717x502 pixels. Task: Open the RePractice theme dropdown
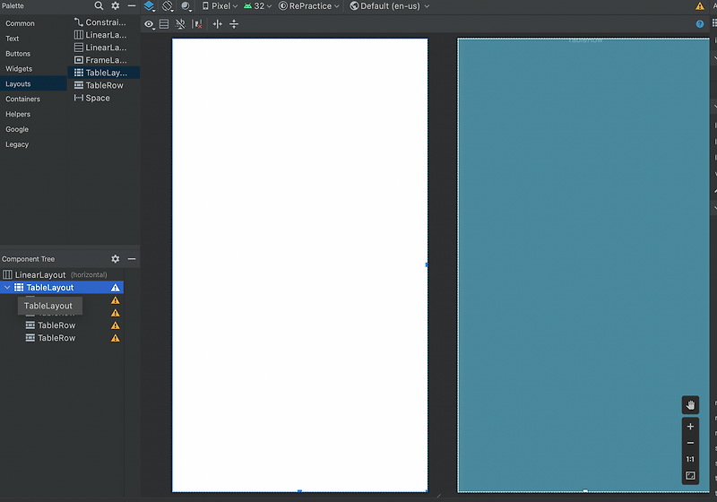[310, 6]
